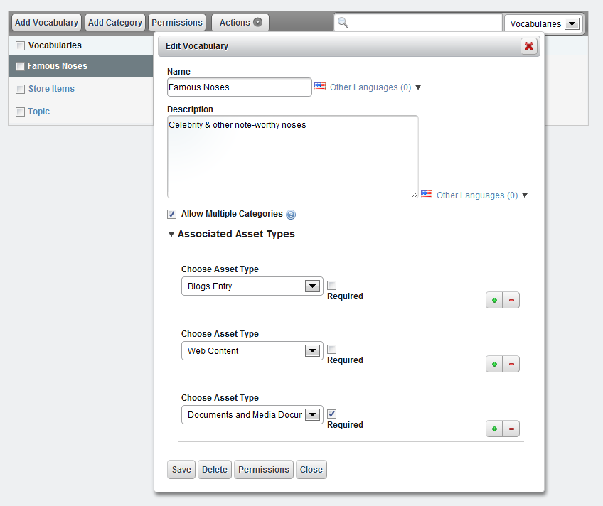
Task: Expand Other Languages next to Description
Action: pyautogui.click(x=482, y=195)
